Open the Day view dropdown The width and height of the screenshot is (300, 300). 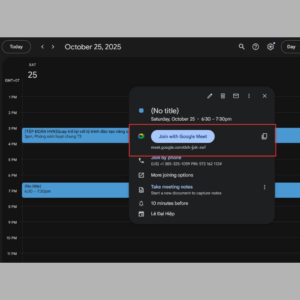point(291,47)
